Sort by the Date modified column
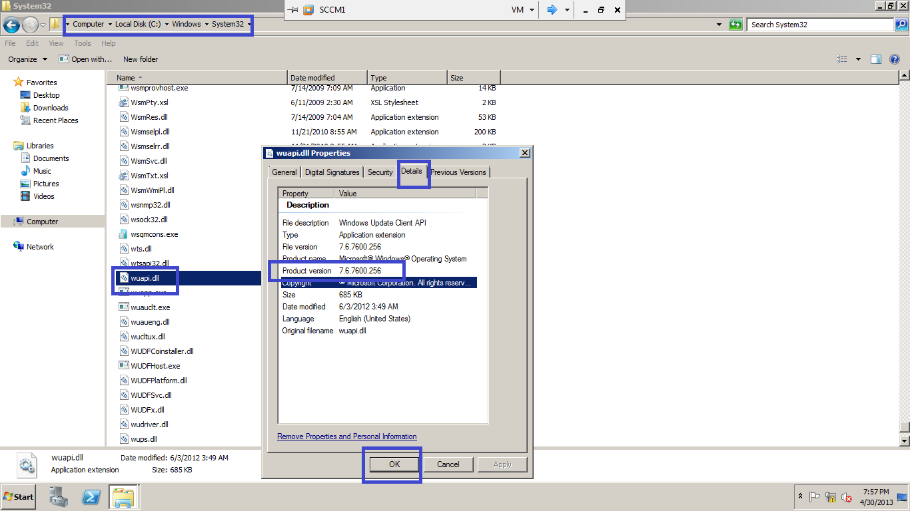The image size is (910, 511). [x=327, y=78]
